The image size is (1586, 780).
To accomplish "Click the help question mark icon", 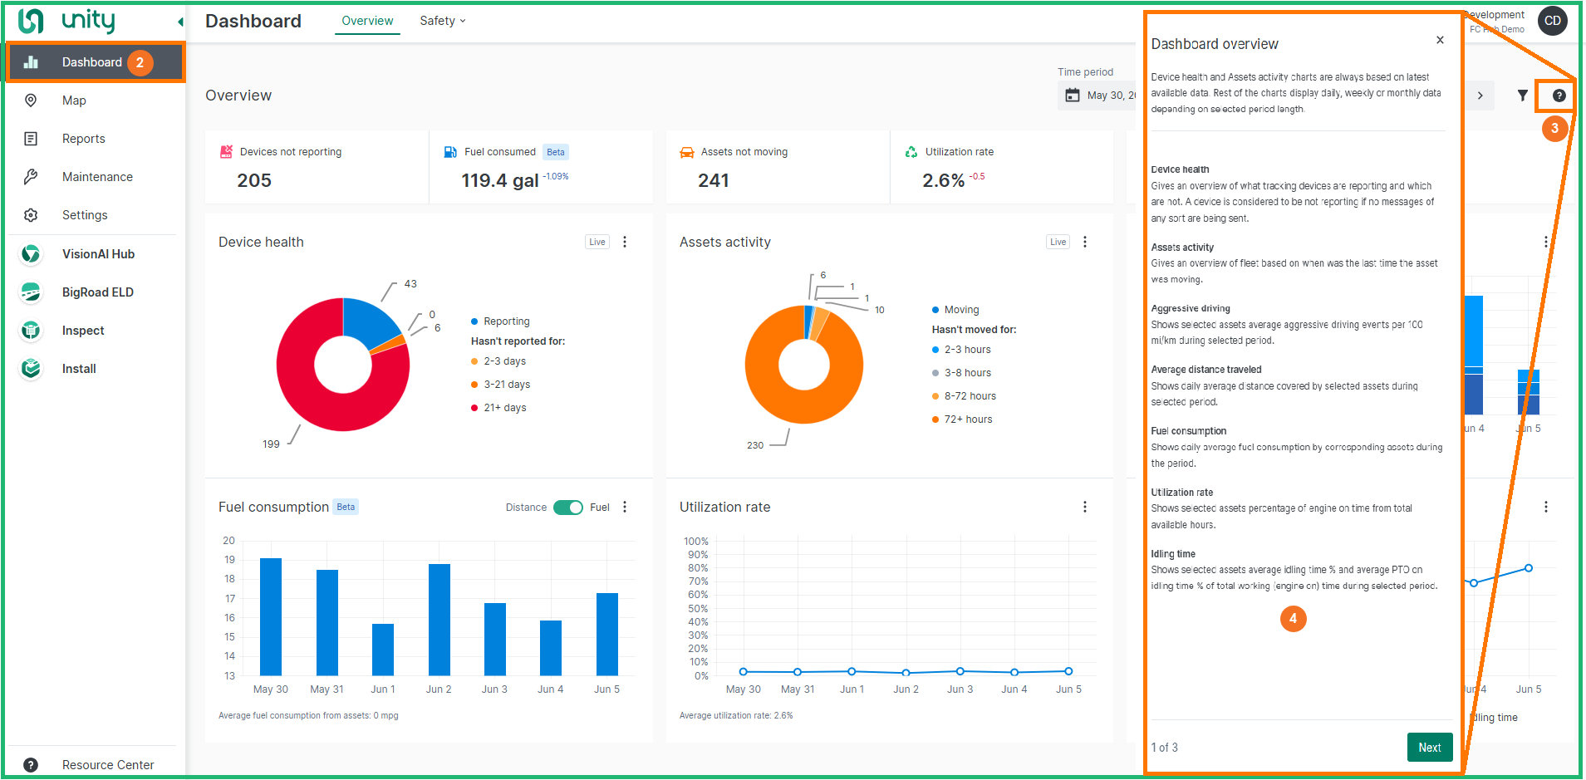I will 1556,95.
